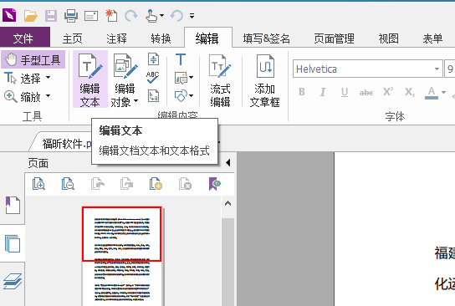Click the search and replace page icon
Screen dimensions: 455x306
[x=153, y=95]
